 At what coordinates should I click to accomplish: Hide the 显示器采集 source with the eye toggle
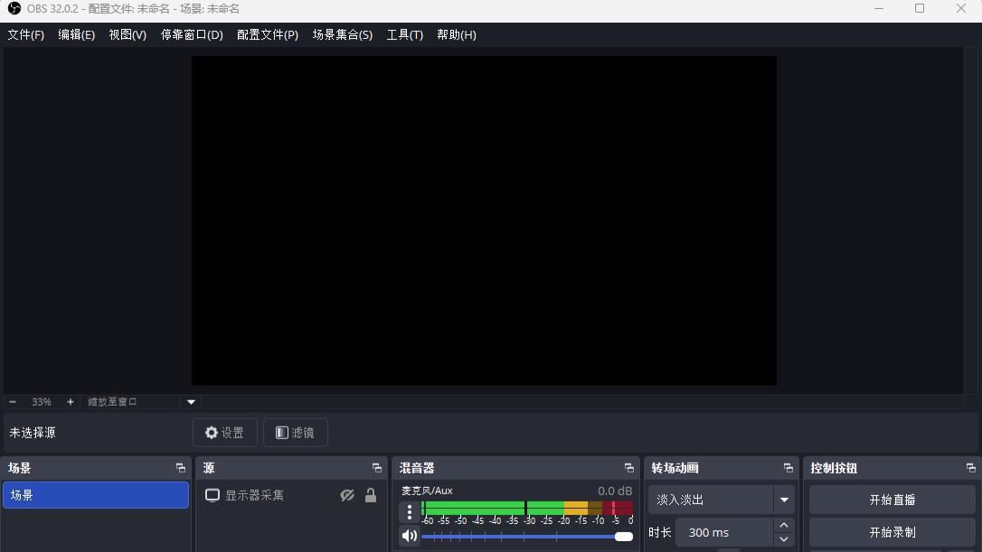pyautogui.click(x=347, y=495)
